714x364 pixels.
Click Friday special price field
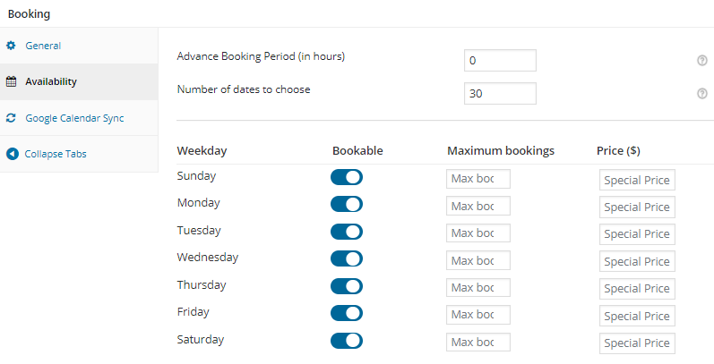point(637,316)
